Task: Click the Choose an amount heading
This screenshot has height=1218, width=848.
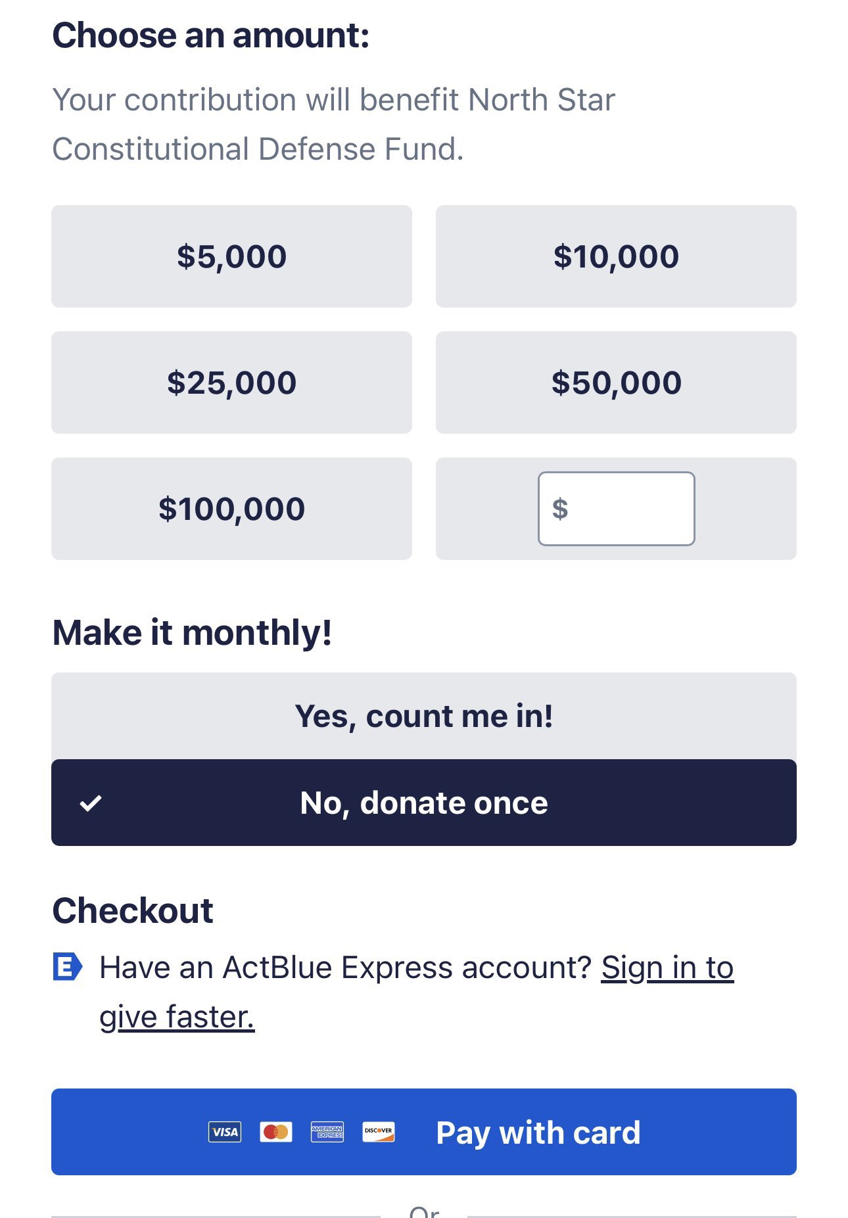Action: tap(211, 35)
